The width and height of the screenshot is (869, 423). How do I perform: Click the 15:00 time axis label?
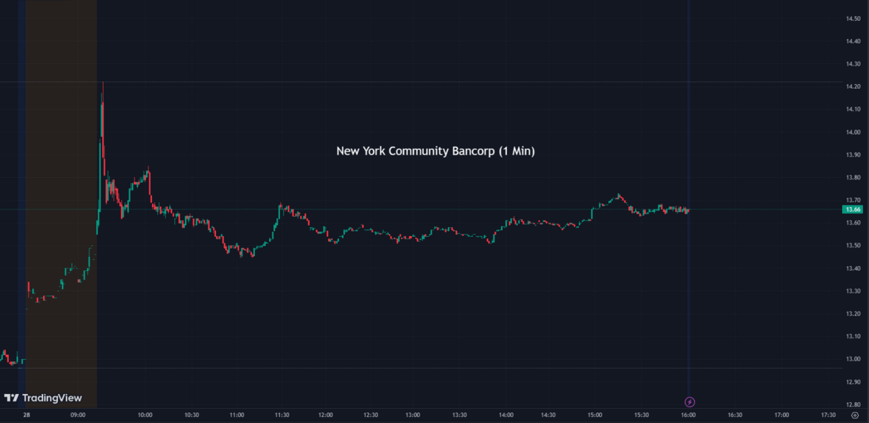coord(596,415)
